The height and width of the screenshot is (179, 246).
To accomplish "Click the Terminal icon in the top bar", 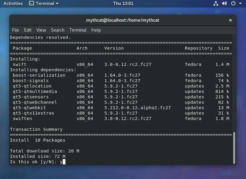I will coord(32,3).
